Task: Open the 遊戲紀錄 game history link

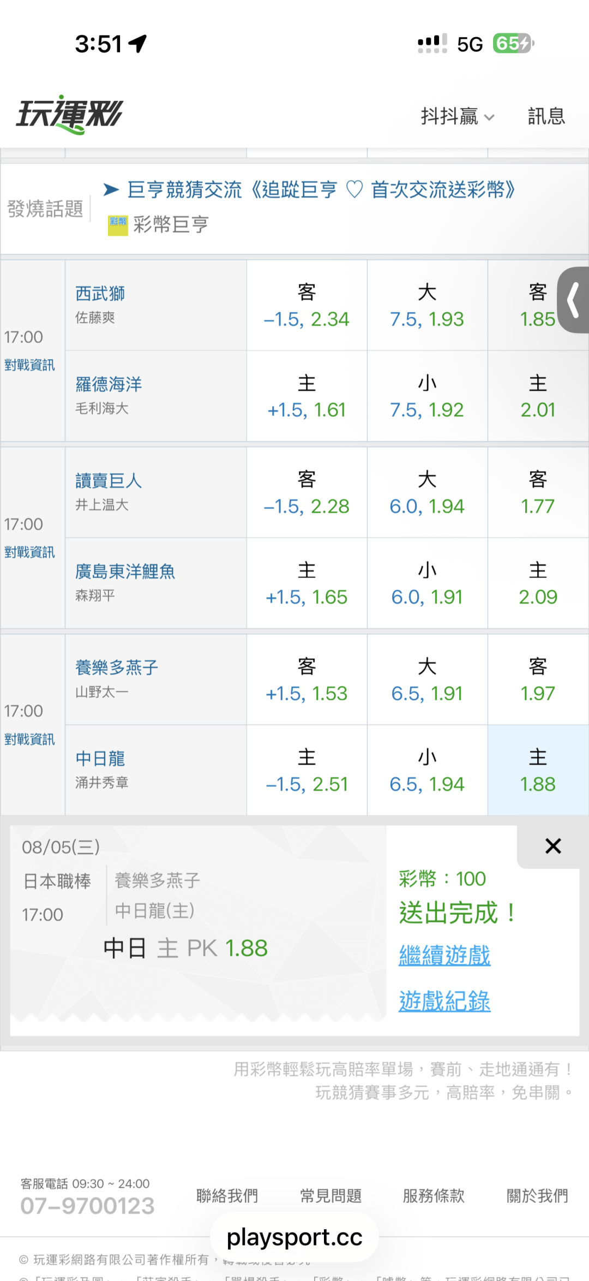Action: tap(444, 1000)
